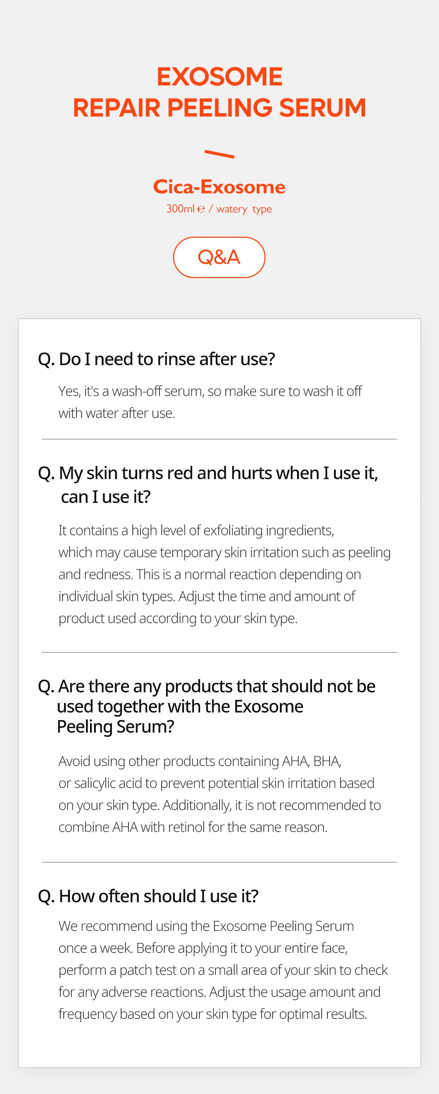439x1094 pixels.
Task: Expand 'My skin turns red and hurts' question
Action: [208, 485]
